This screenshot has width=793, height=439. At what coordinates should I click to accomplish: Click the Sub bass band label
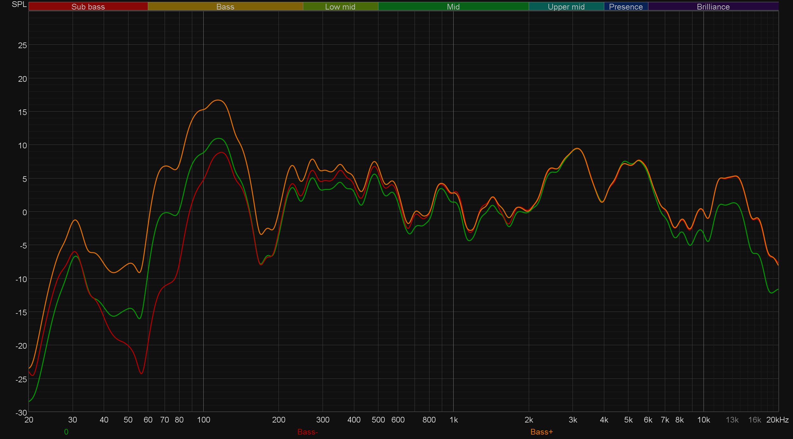point(88,7)
